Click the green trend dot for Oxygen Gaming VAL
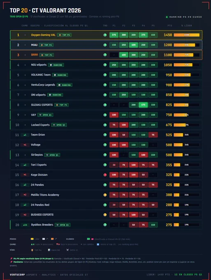 coord(105,35)
